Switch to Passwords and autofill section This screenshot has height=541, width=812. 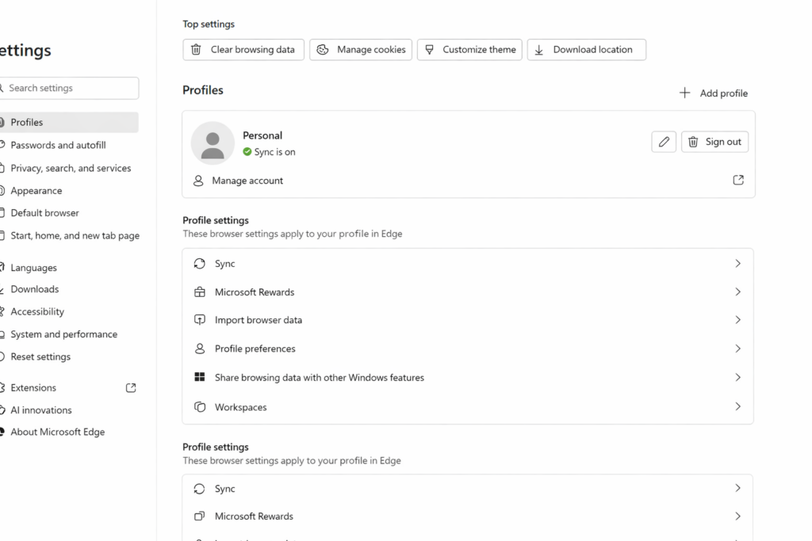click(59, 145)
